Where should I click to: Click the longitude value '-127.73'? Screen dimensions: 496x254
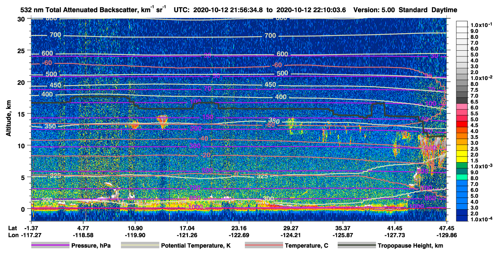pos(395,235)
